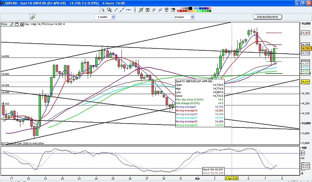Screen dimensions: 312x182
Task: Maximize the GBPUSD chart window
Action: [303, 3]
